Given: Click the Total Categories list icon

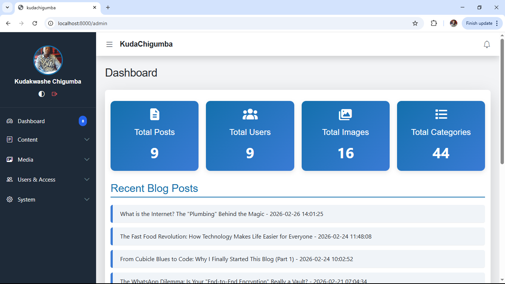Looking at the screenshot, I should [441, 114].
